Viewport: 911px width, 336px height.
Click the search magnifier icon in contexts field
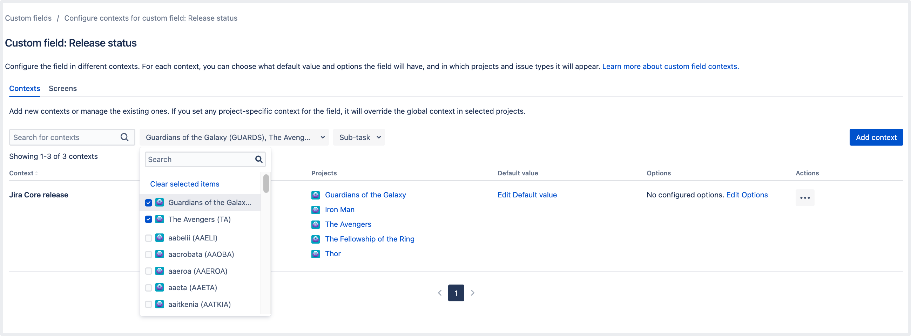(x=124, y=137)
